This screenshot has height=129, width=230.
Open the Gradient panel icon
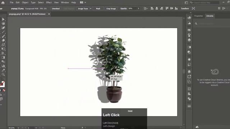pos(189,47)
